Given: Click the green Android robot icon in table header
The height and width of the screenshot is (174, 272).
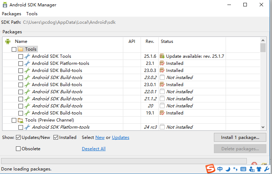Looking at the screenshot, I should (8, 41).
